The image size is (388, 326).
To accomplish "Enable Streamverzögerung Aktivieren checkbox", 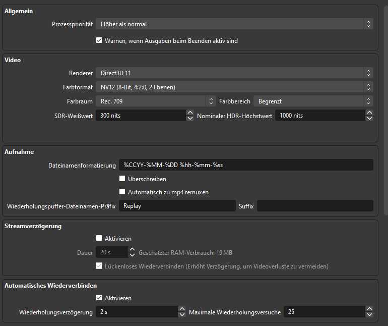I will tap(99, 238).
